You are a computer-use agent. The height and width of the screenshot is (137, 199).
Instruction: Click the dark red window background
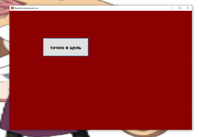click(x=130, y=86)
